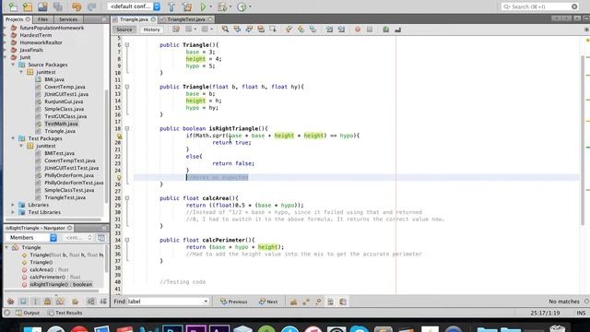Run the project with the green play icon

tap(203, 6)
